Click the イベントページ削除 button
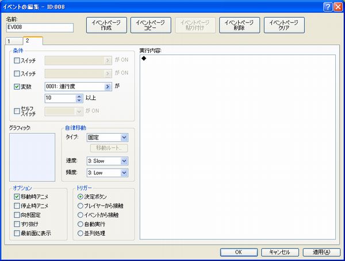 tap(239, 25)
